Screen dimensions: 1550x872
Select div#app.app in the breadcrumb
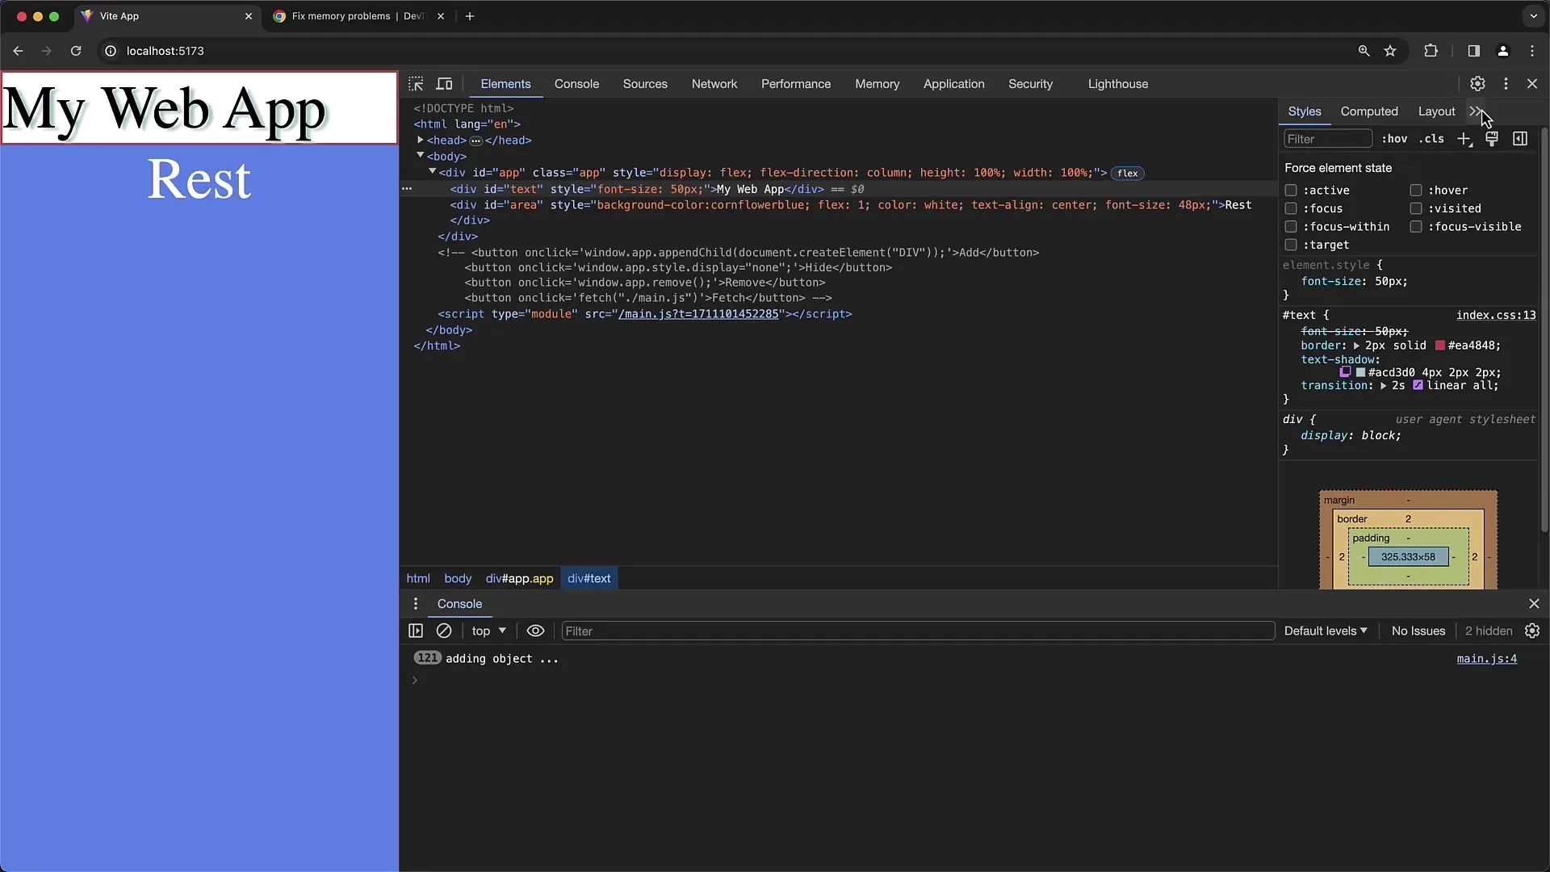tap(519, 578)
